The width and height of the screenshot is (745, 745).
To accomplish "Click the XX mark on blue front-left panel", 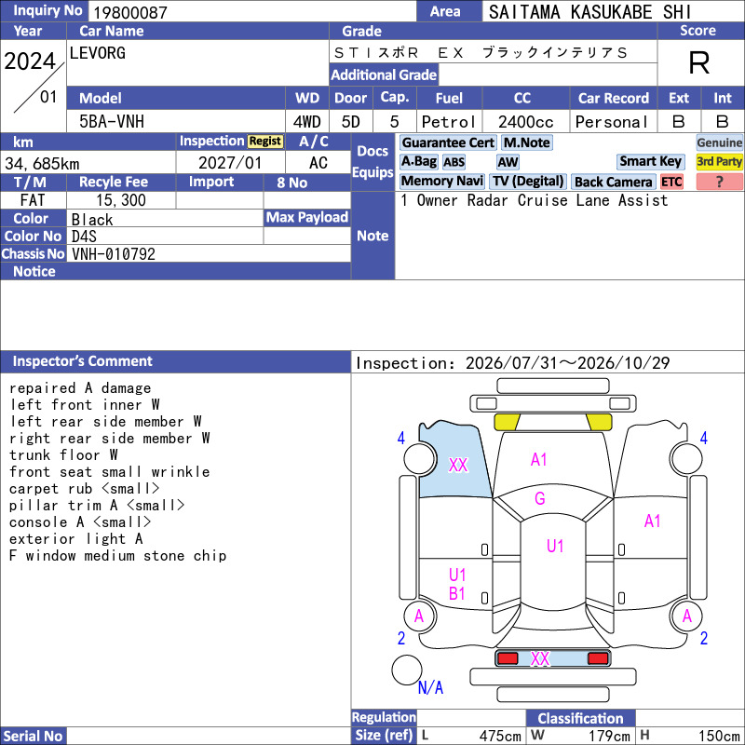I will tap(458, 465).
